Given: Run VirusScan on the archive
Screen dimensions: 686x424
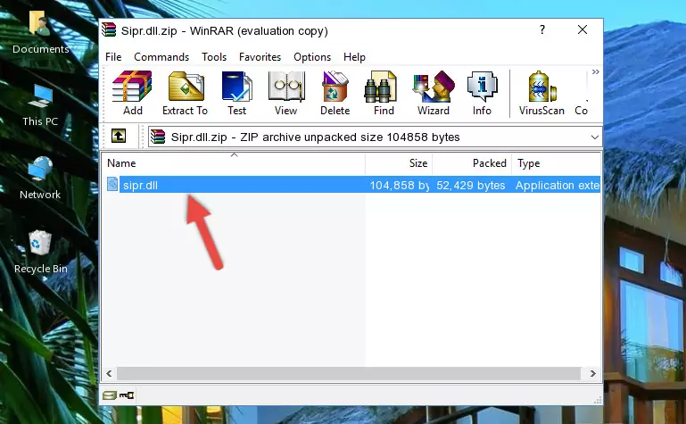Looking at the screenshot, I should [541, 93].
